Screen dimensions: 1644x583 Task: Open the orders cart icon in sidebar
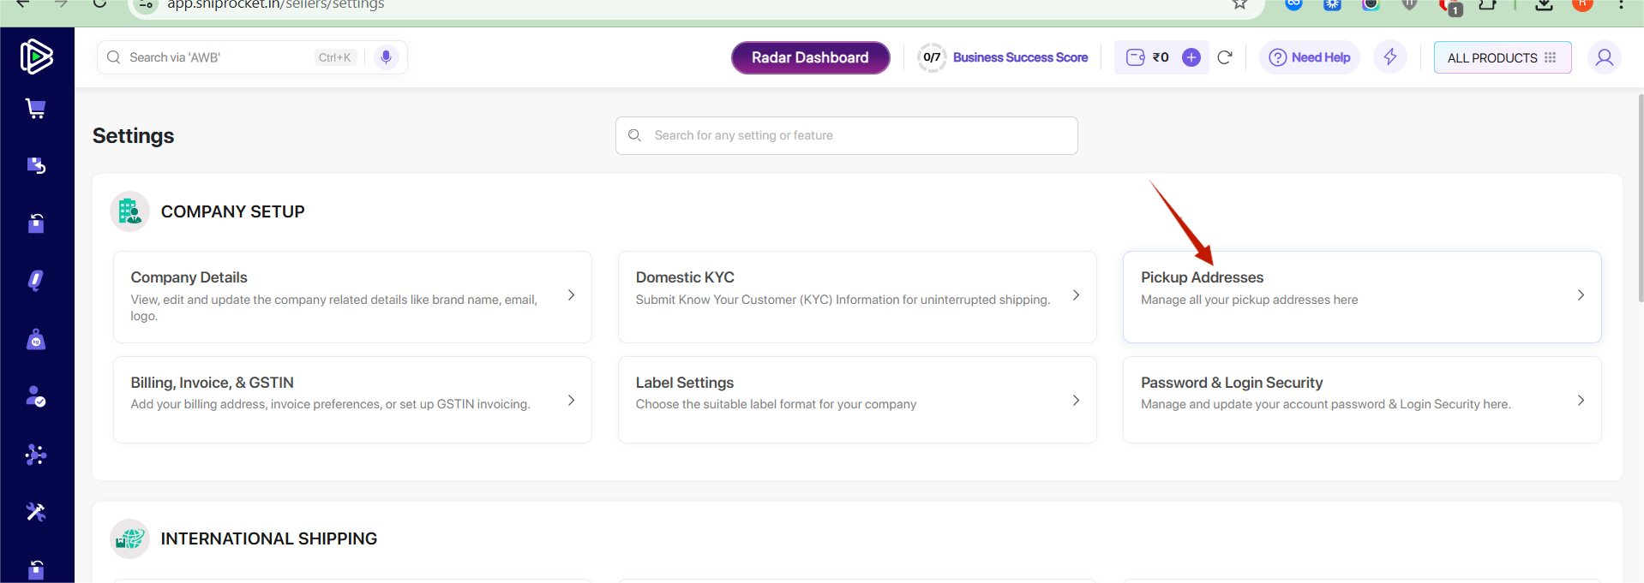pos(36,109)
